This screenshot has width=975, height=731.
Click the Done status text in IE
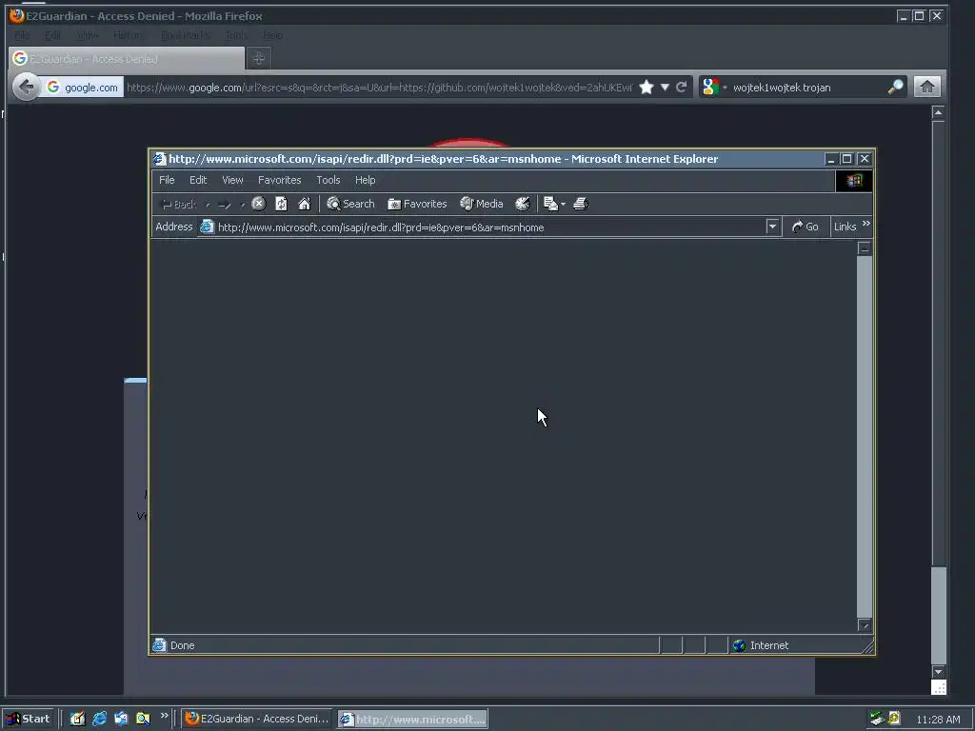click(182, 645)
